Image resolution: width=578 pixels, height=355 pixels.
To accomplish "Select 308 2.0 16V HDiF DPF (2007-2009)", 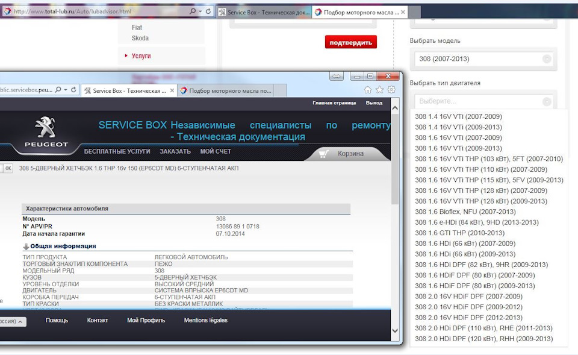I will (468, 297).
